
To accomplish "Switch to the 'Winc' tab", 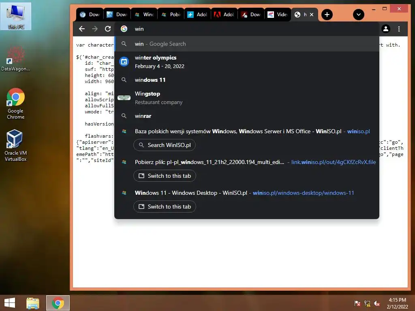I will pyautogui.click(x=144, y=15).
